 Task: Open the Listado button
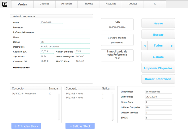click(158, 57)
